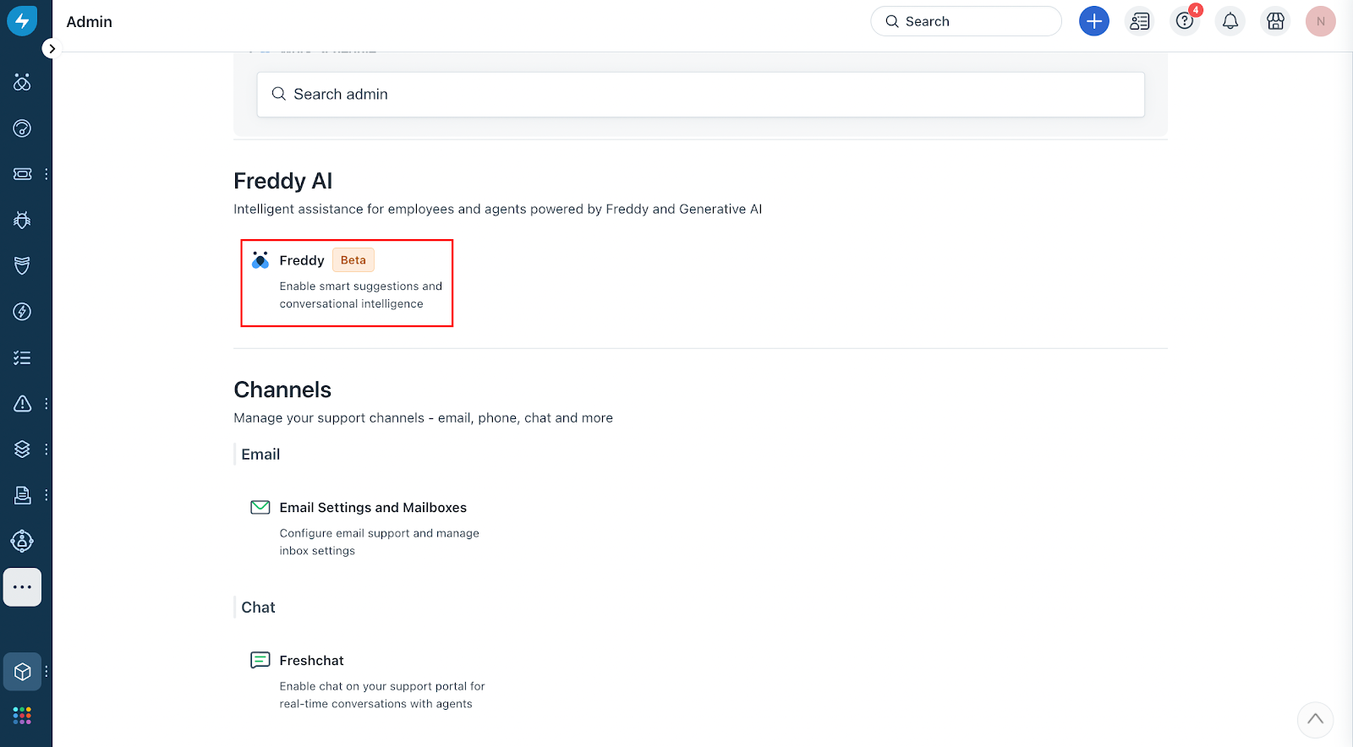Image resolution: width=1353 pixels, height=747 pixels.
Task: Open Email Settings and Mailboxes
Action: point(373,508)
